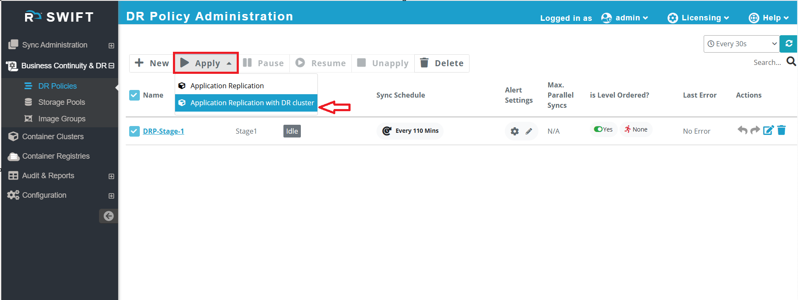Image resolution: width=798 pixels, height=300 pixels.
Task: Open the Help dropdown menu
Action: (769, 18)
